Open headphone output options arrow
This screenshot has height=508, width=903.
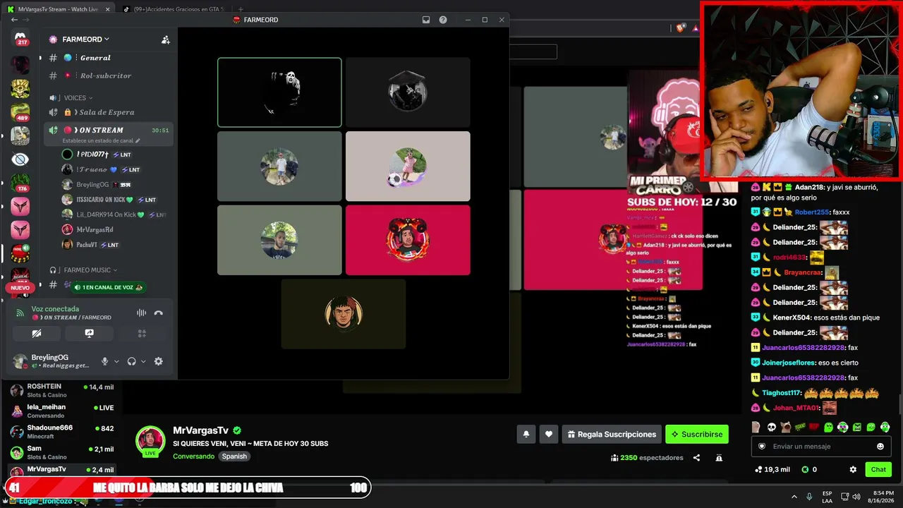click(x=143, y=361)
